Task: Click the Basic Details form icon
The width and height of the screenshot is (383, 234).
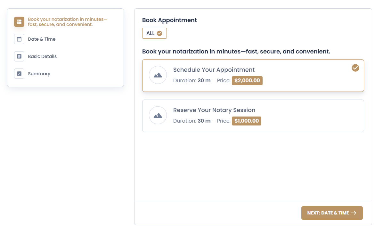Action: pyautogui.click(x=19, y=56)
